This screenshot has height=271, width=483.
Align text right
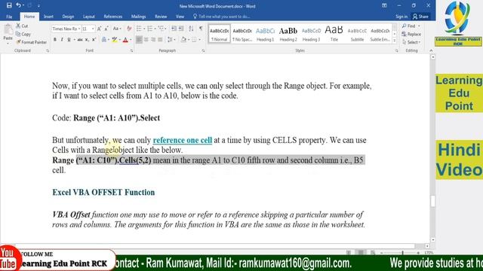pos(153,40)
